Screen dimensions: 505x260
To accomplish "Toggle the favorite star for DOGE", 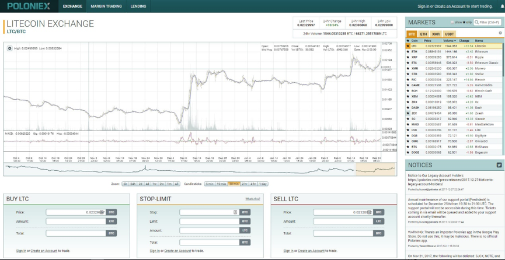I will coord(408,152).
